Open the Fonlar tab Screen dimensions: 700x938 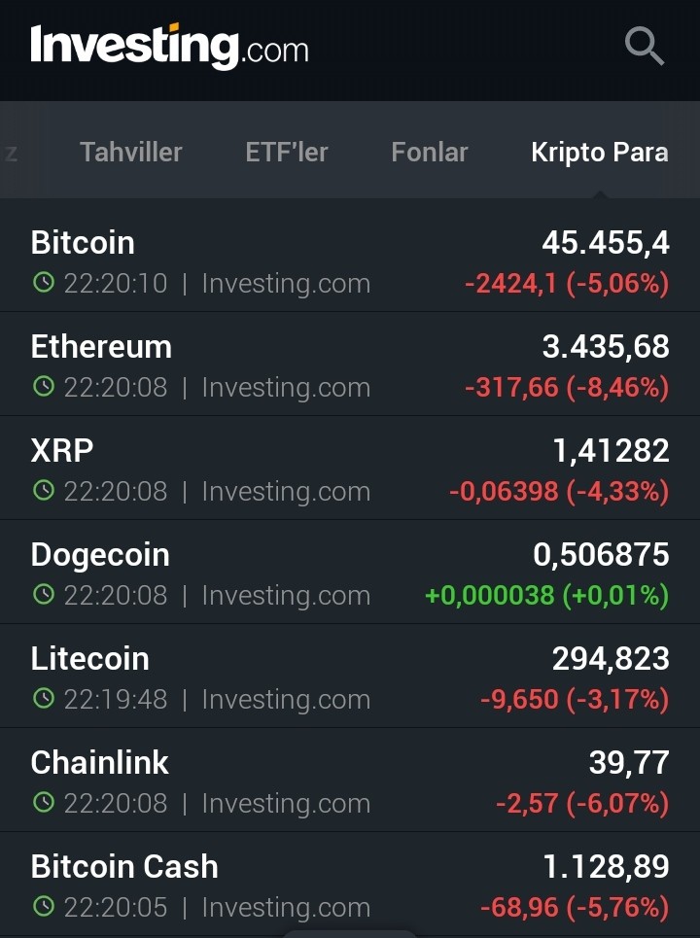(429, 152)
